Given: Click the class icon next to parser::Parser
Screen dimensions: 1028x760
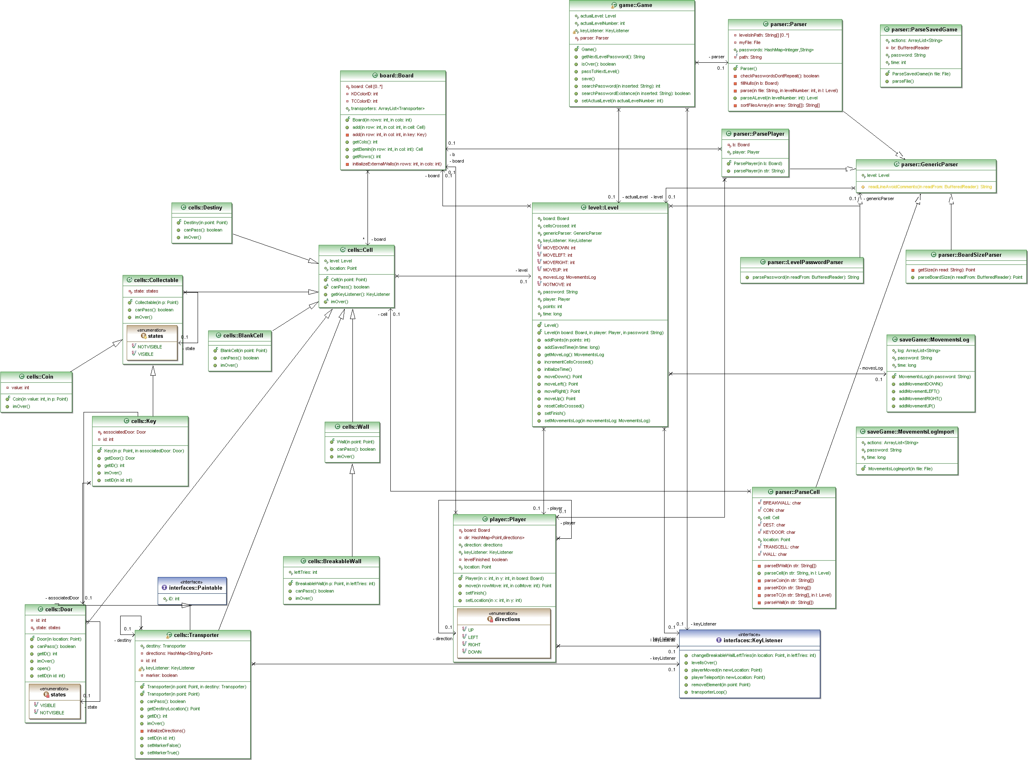Looking at the screenshot, I should (765, 24).
